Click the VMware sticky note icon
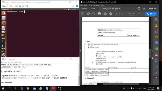162x91 pixels. (77, 6)
